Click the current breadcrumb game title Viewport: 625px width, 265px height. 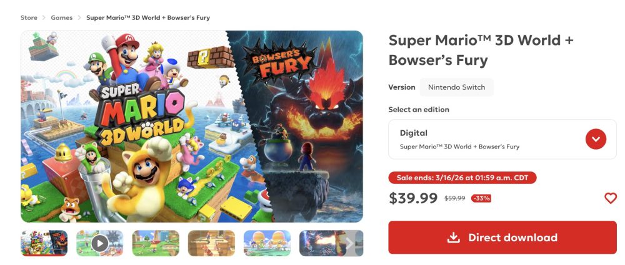tap(147, 18)
